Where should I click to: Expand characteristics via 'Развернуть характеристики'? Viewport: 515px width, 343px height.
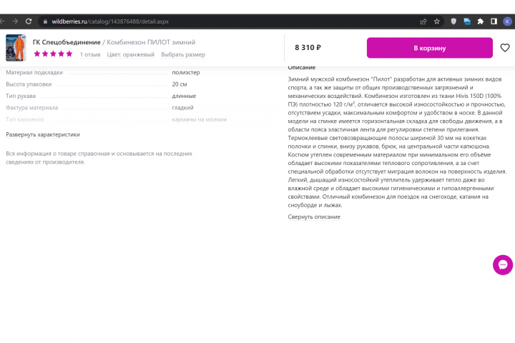(43, 134)
